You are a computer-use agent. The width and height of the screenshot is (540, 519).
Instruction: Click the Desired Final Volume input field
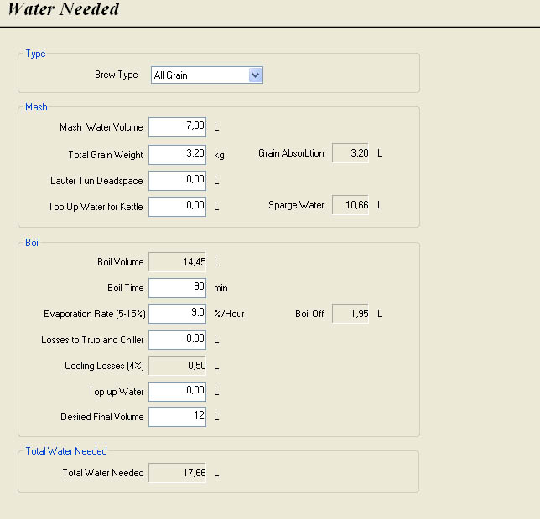coord(178,417)
